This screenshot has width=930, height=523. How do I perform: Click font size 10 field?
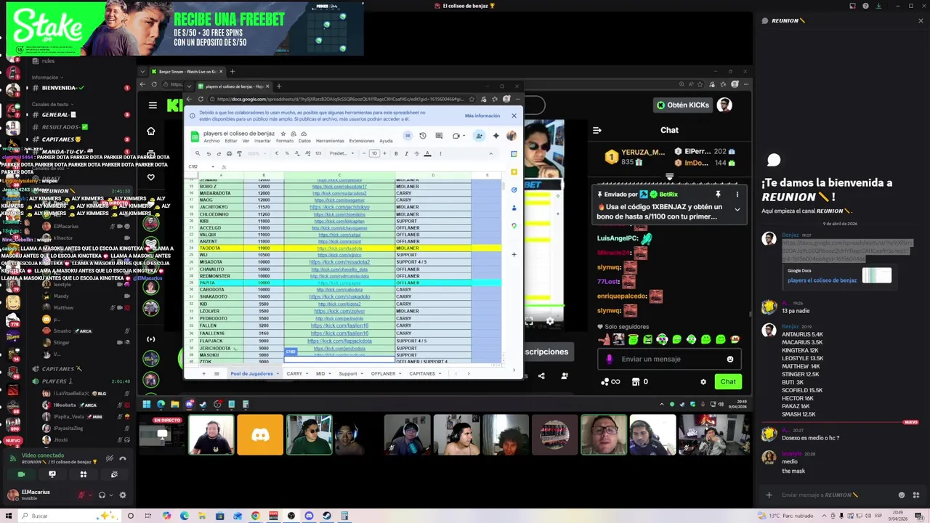(x=374, y=153)
